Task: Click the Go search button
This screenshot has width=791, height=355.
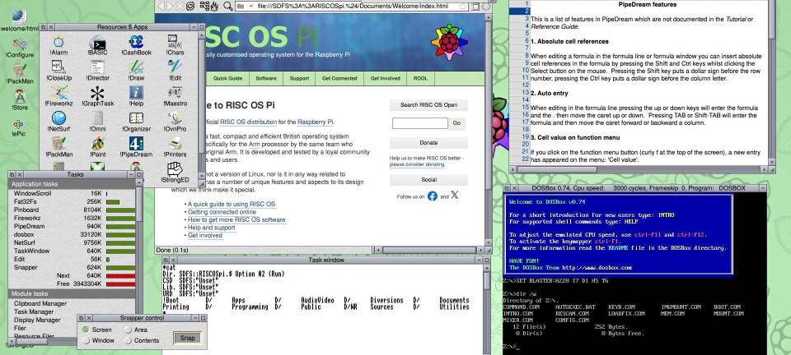Action: 456,123
